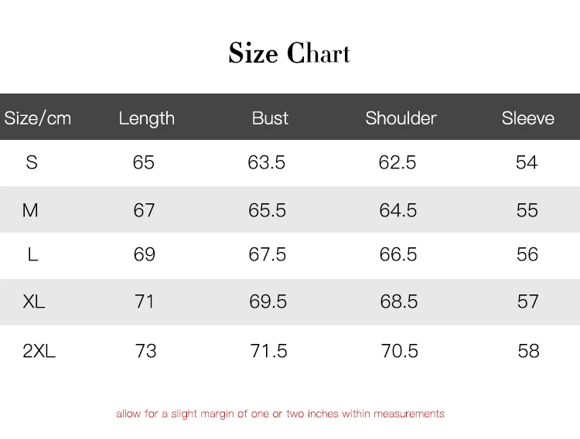The image size is (580, 439).
Task: Select the 57 sleeve value for XL
Action: point(527,301)
